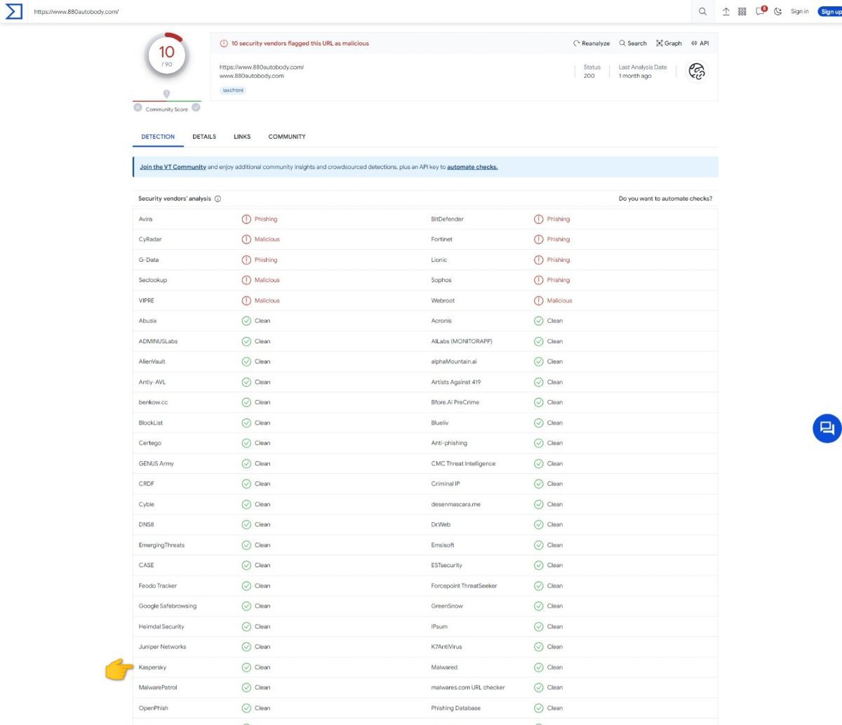Click the Bfore.Ai PreCrime vendor name
The image size is (842, 725).
[x=455, y=402]
